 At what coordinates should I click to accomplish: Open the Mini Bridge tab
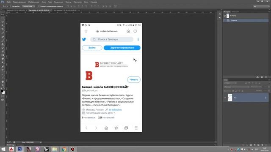(x=11, y=145)
